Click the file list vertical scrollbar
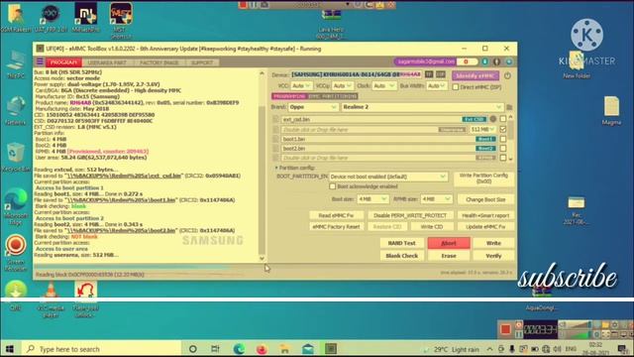The height and width of the screenshot is (357, 634). [511, 138]
